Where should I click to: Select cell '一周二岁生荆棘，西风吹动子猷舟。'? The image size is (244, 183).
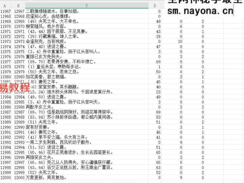87,142
